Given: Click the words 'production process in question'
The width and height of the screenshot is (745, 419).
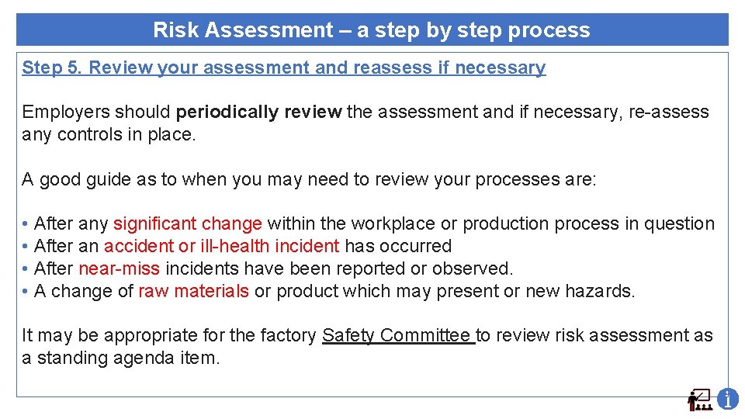Looking at the screenshot, I should pos(588,224).
